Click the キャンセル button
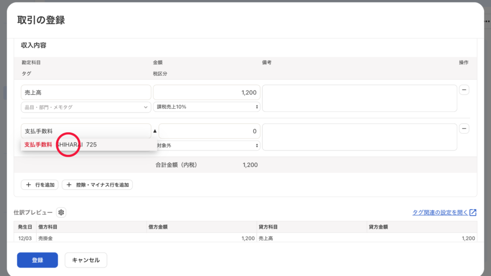 (x=86, y=260)
